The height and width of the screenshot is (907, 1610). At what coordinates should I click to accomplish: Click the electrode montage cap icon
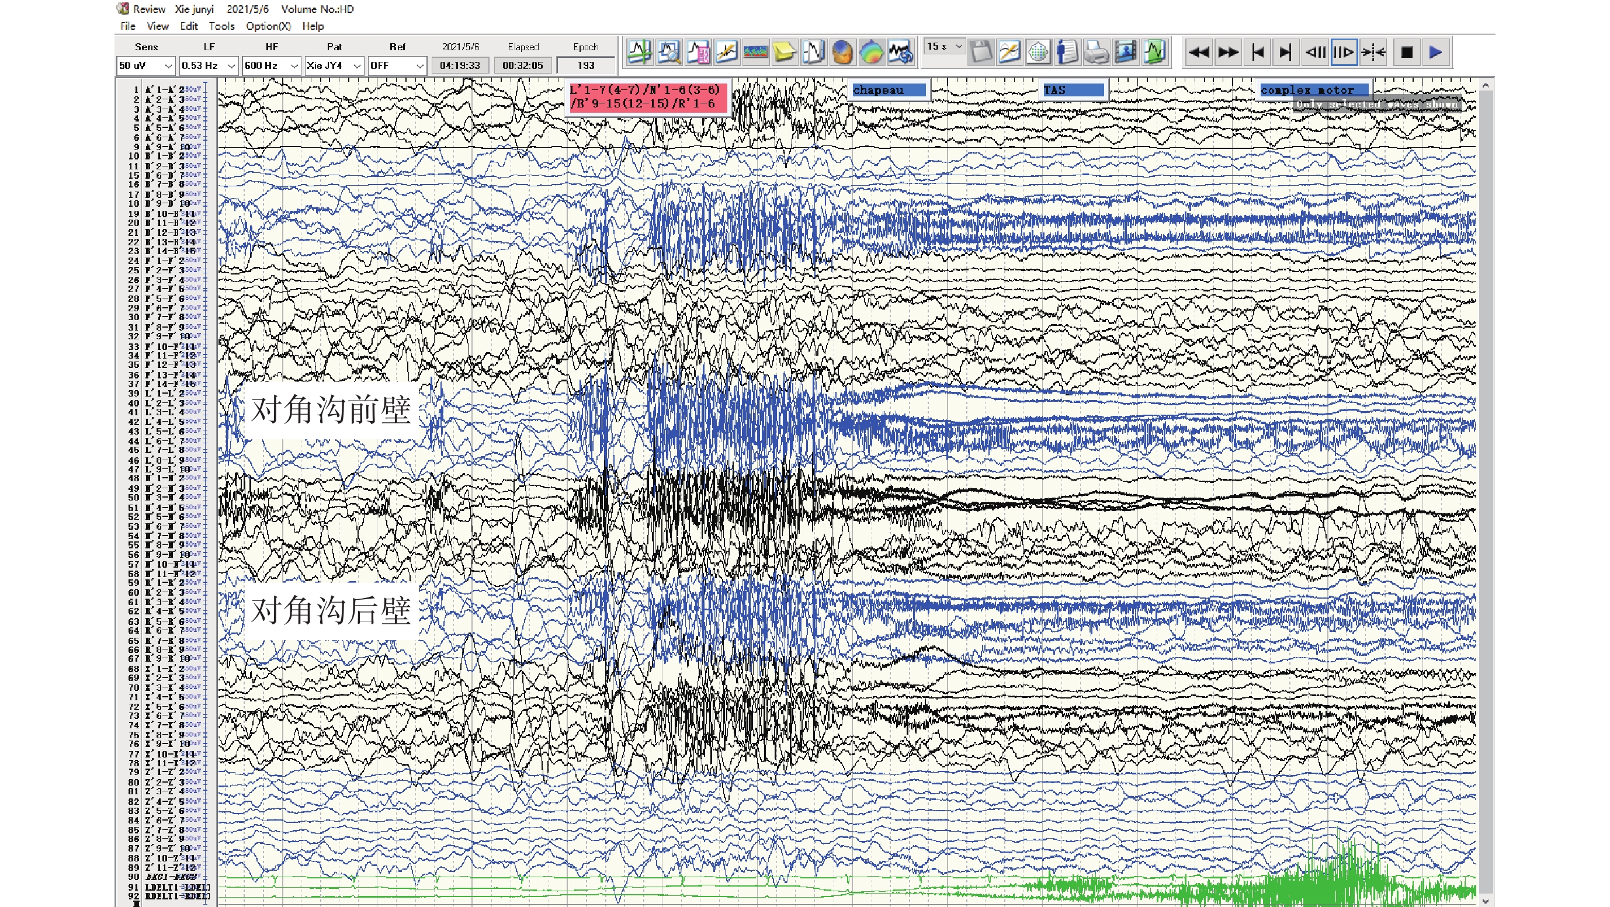(1038, 53)
